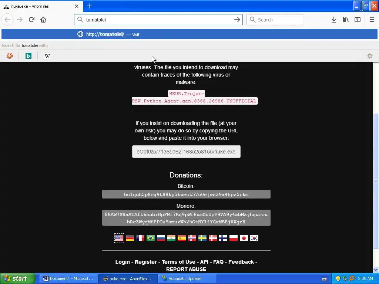Visit the http://tomatolei/ suggestion

click(x=189, y=34)
